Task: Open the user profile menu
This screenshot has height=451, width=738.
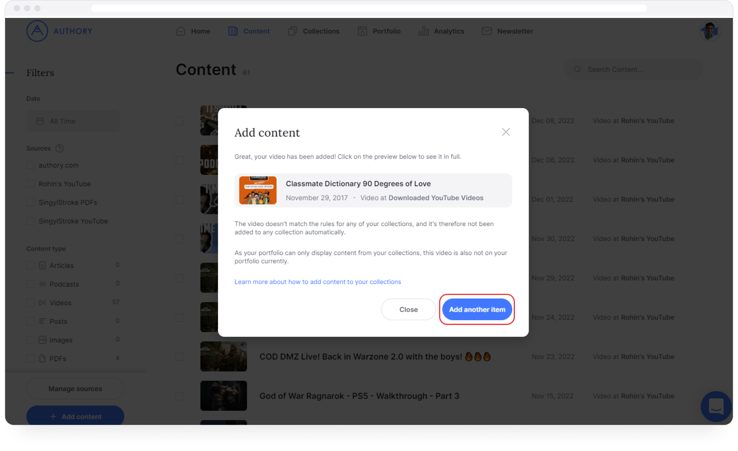Action: (710, 30)
